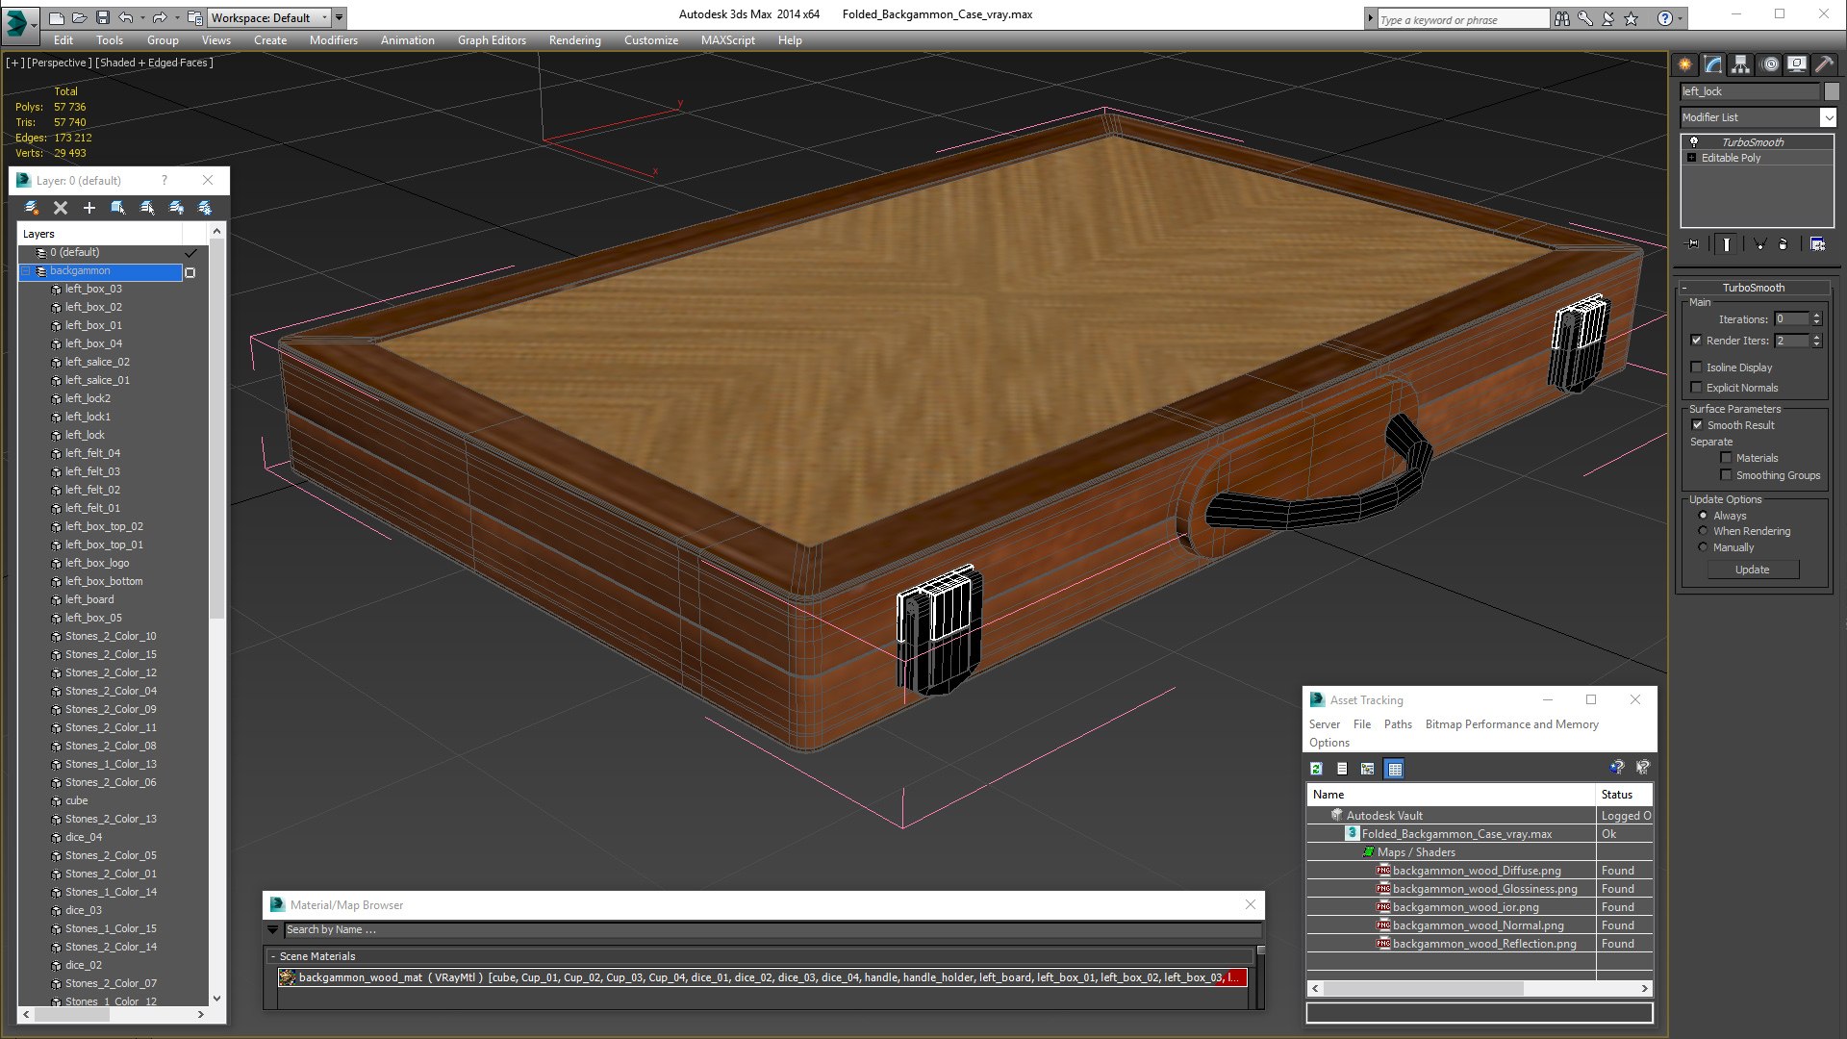Image resolution: width=1847 pixels, height=1039 pixels.
Task: Click the Project Folder icon in quick access toolbar
Action: point(195,17)
